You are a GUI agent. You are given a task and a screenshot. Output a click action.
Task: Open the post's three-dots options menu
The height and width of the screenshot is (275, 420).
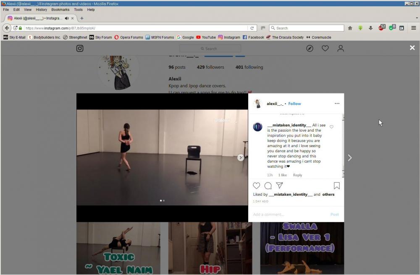tap(337, 104)
